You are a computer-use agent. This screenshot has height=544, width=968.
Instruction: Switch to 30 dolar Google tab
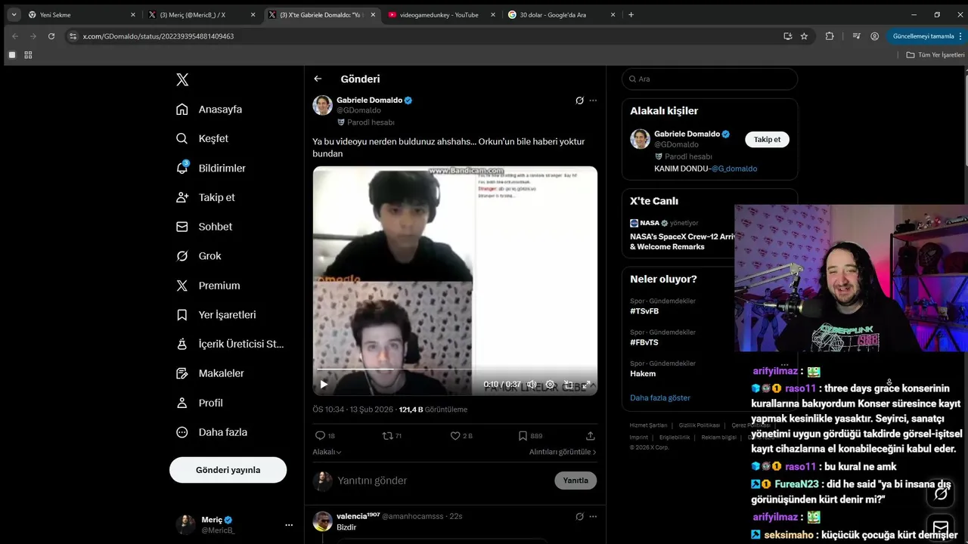(x=561, y=14)
